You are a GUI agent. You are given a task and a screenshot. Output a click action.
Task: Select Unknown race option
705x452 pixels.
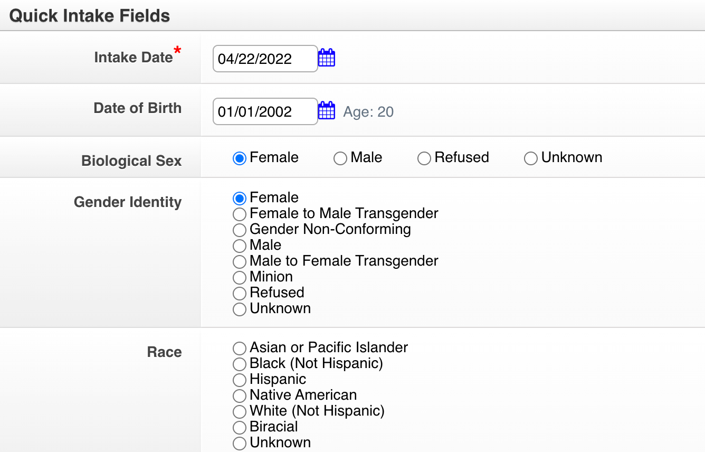pyautogui.click(x=240, y=443)
